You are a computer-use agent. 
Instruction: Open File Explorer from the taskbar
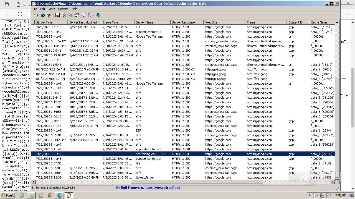coord(31,195)
